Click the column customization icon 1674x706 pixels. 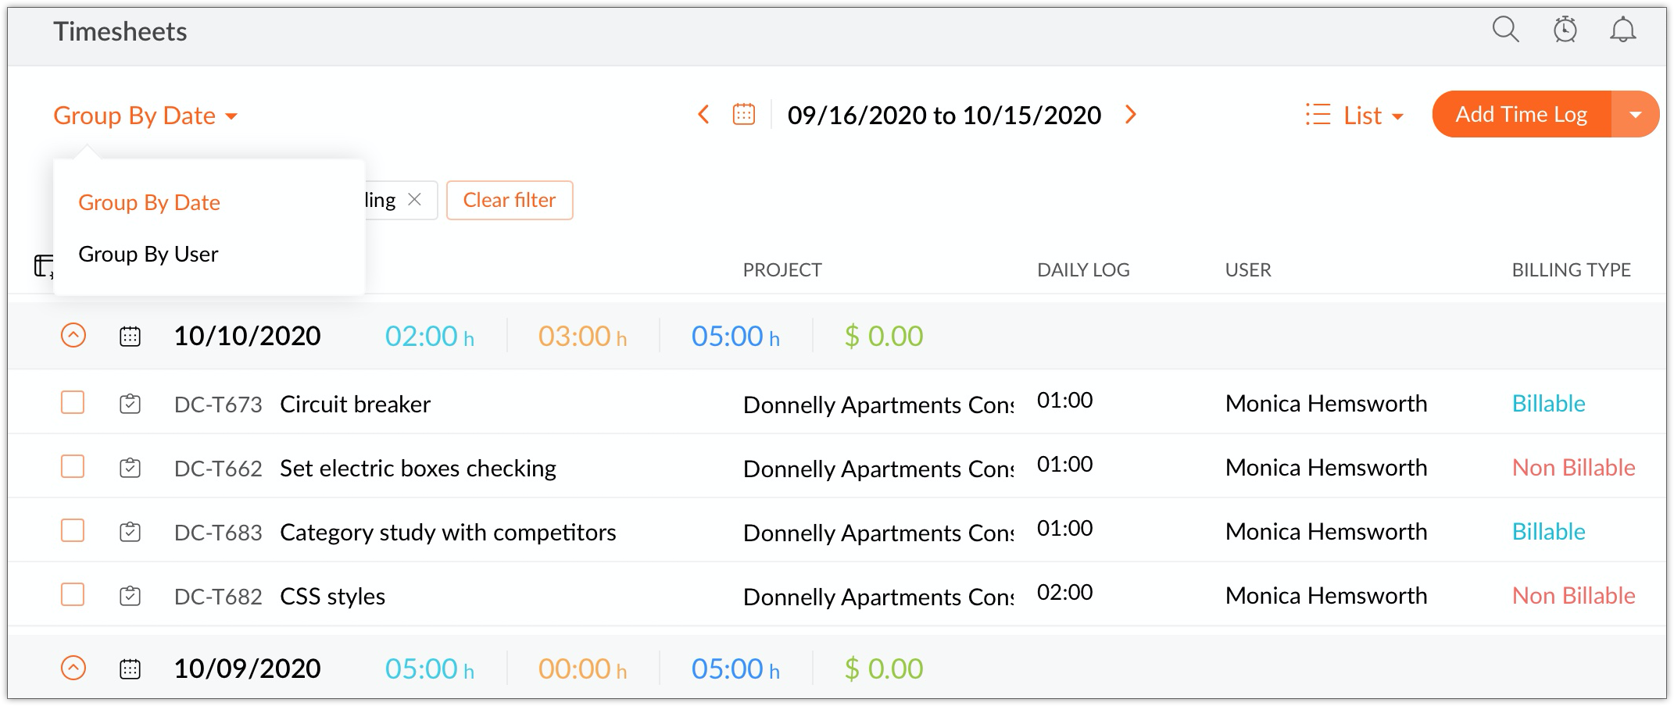pyautogui.click(x=43, y=266)
